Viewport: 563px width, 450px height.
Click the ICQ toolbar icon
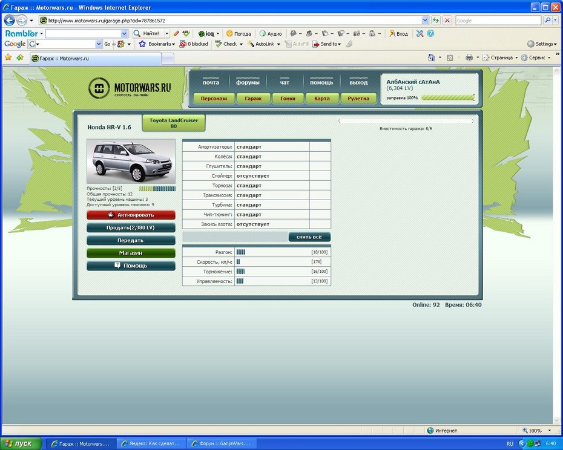(206, 34)
